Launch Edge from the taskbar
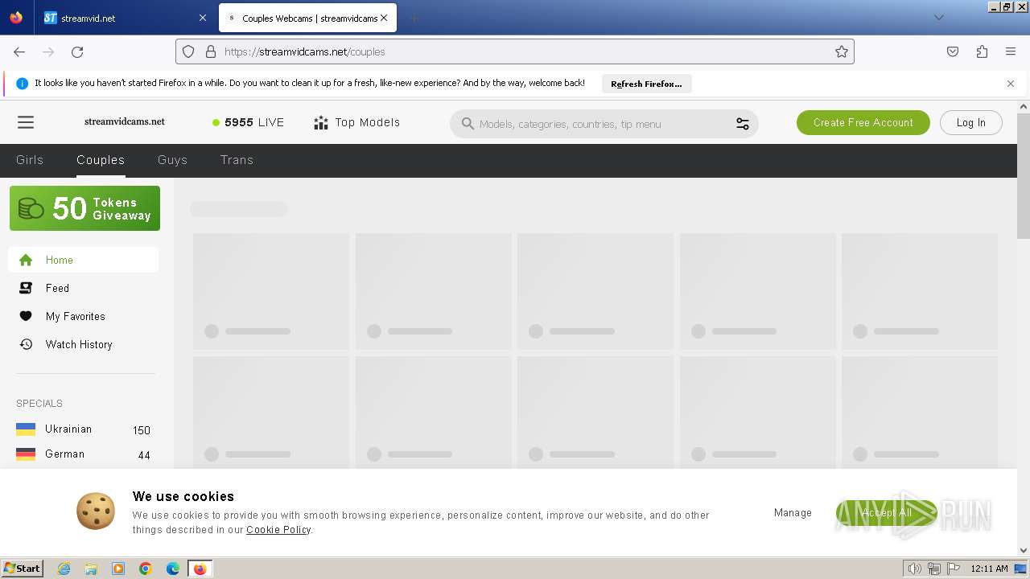 pos(173,569)
